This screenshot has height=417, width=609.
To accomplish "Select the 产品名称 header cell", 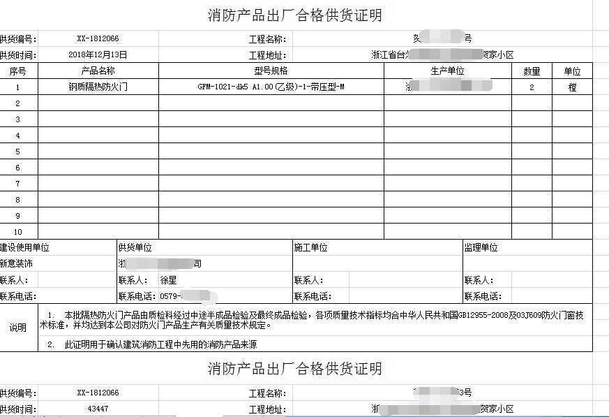I will [98, 71].
